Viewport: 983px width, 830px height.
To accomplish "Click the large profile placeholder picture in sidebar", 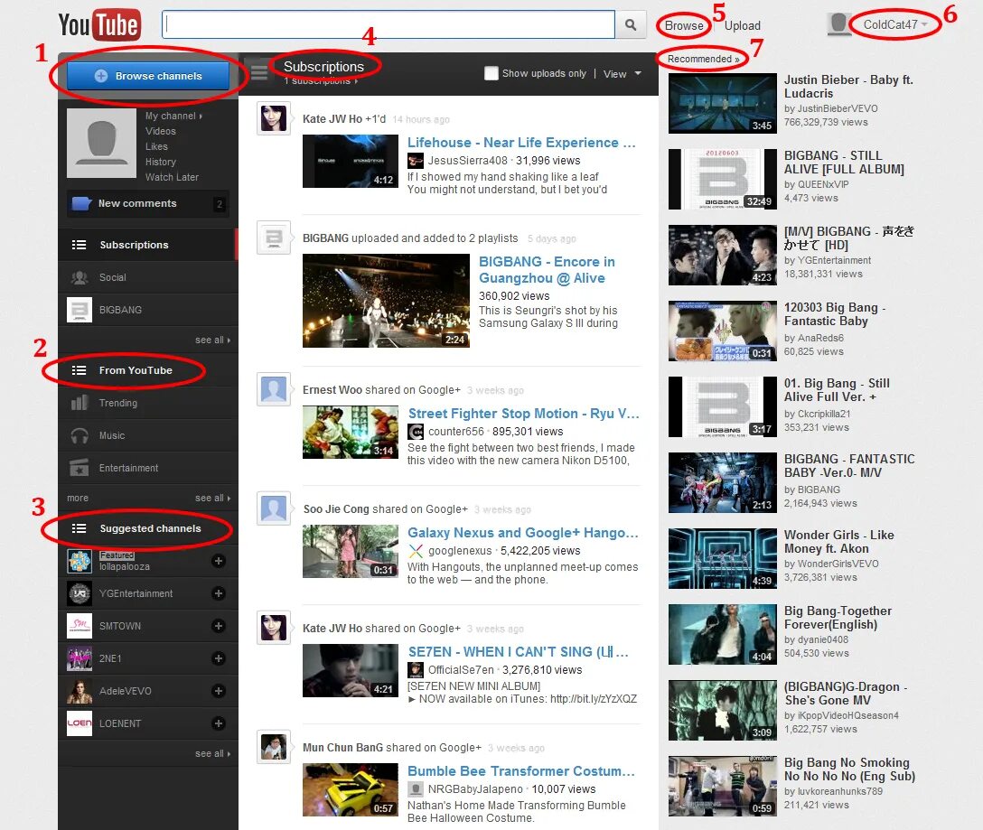I will (101, 144).
